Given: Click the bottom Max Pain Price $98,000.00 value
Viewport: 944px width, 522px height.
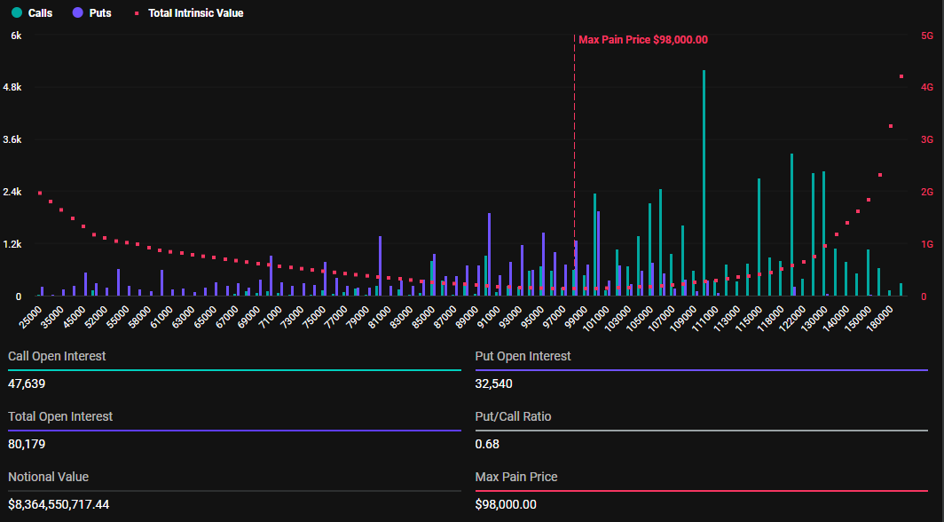Looking at the screenshot, I should point(506,504).
